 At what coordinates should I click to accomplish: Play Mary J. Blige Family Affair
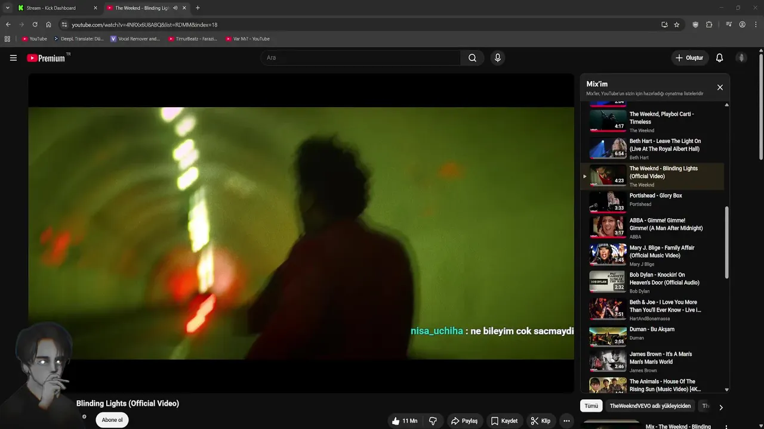[653, 255]
